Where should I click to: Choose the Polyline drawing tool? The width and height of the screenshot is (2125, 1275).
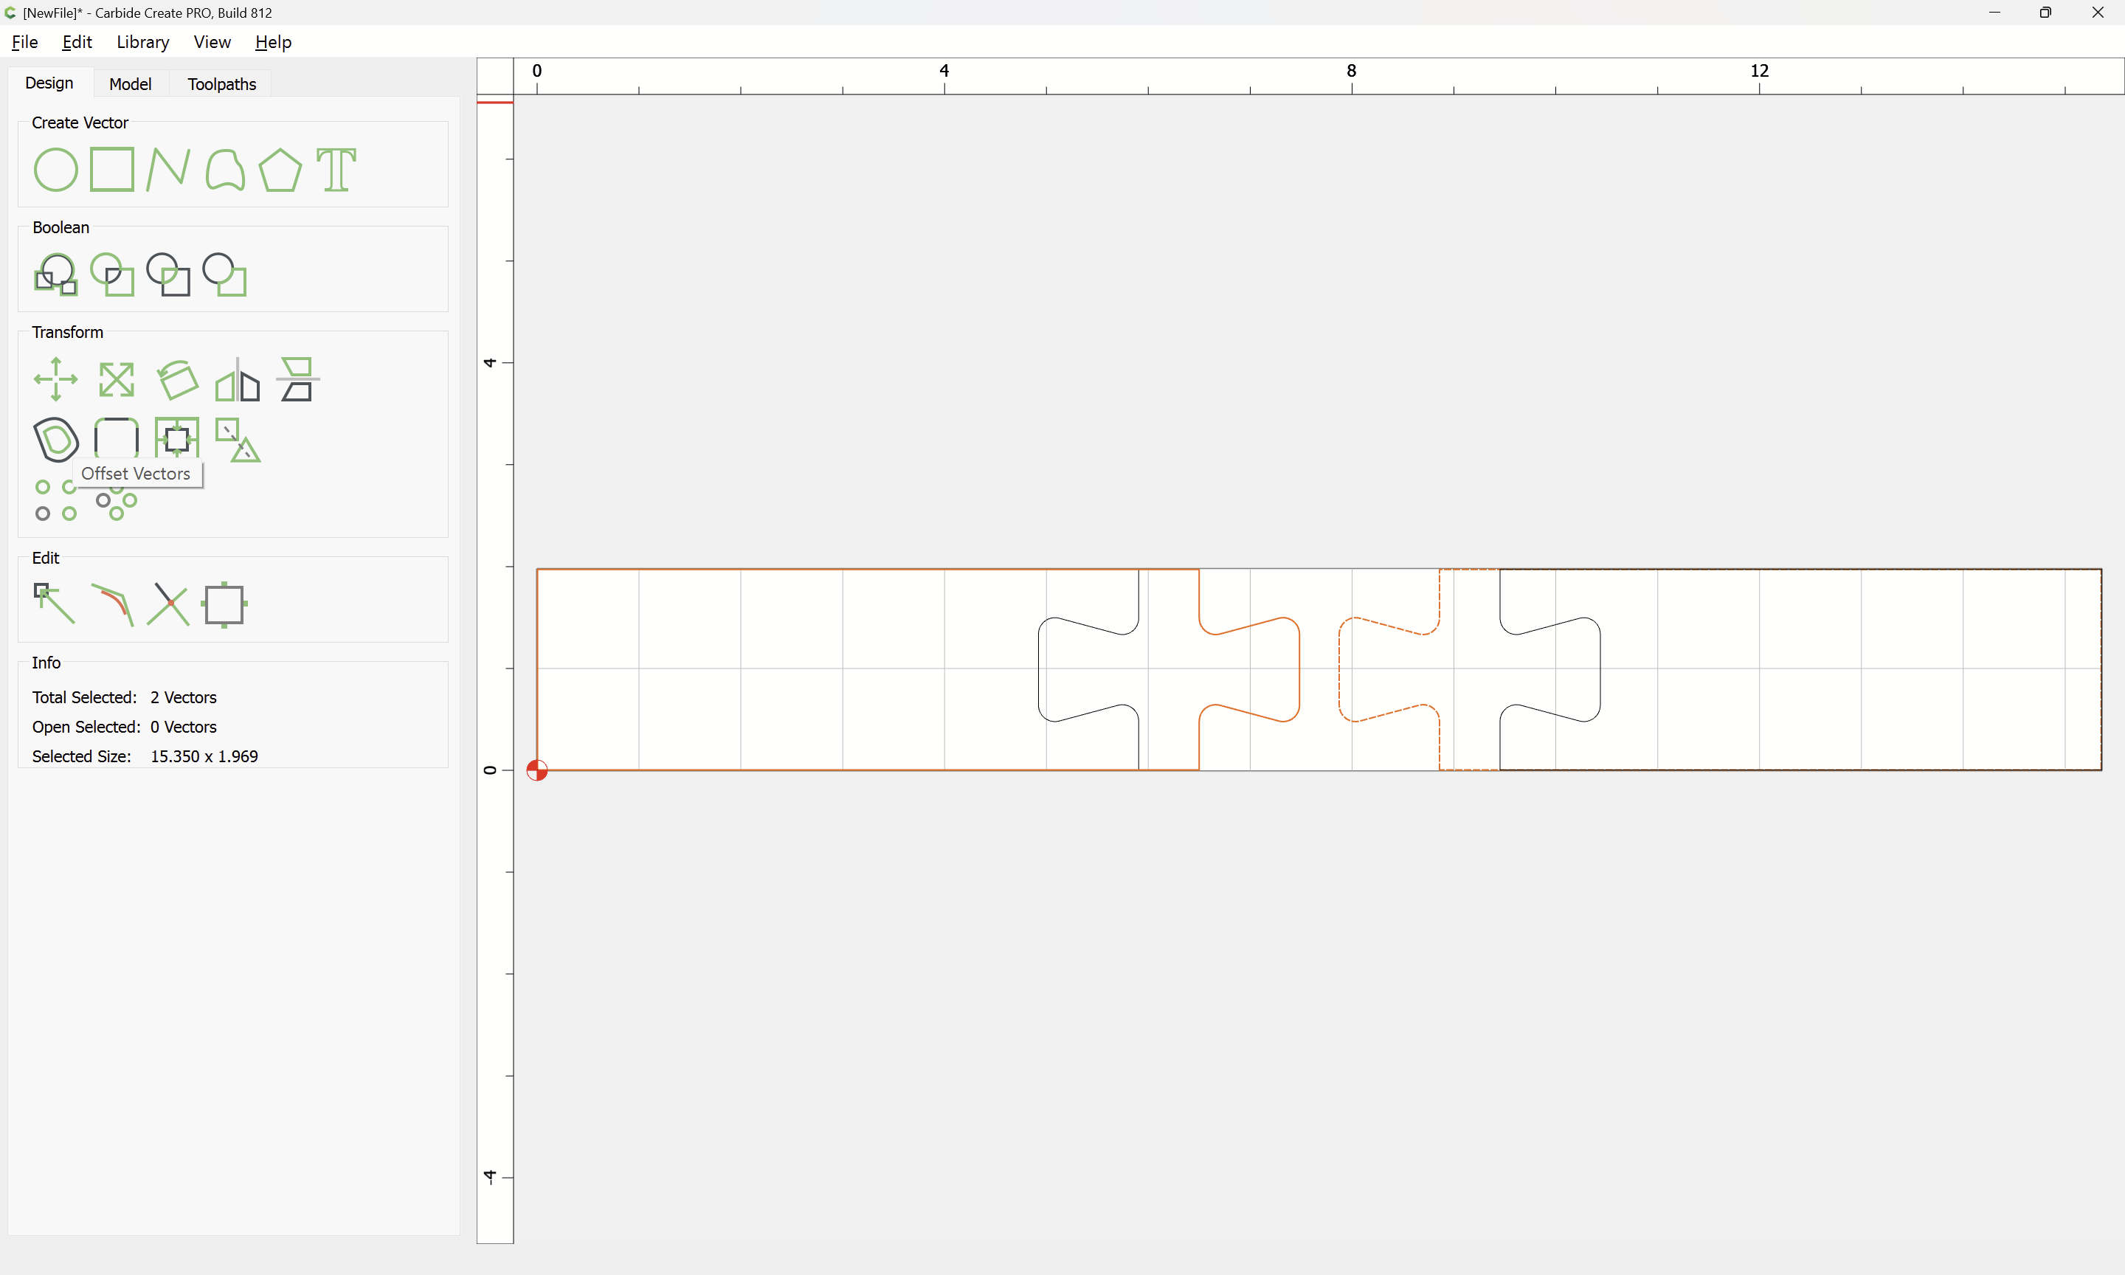point(167,169)
